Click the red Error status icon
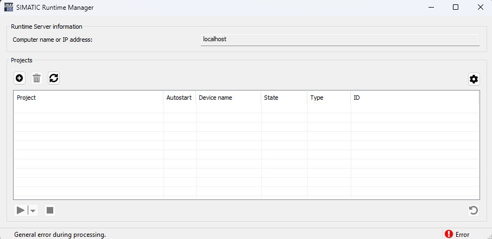Viewport: 492px width, 239px height. [449, 234]
